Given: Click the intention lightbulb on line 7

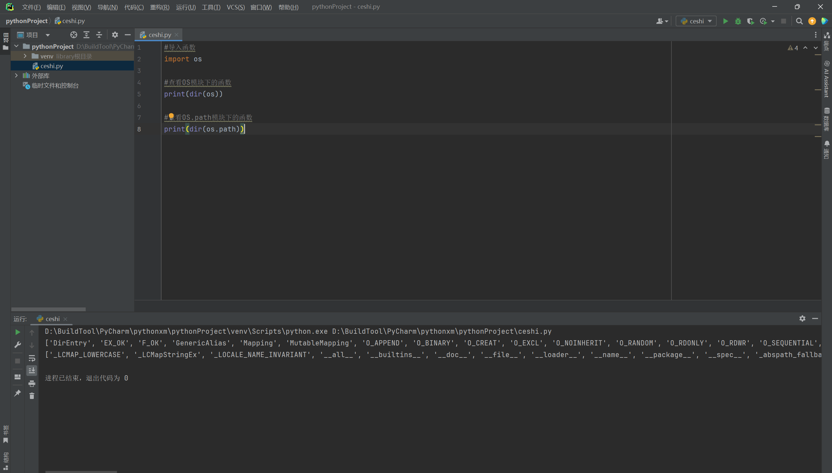Looking at the screenshot, I should [x=171, y=116].
